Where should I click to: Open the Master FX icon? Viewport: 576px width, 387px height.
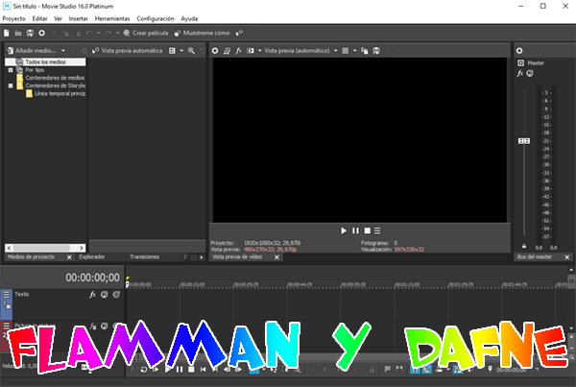[x=519, y=74]
